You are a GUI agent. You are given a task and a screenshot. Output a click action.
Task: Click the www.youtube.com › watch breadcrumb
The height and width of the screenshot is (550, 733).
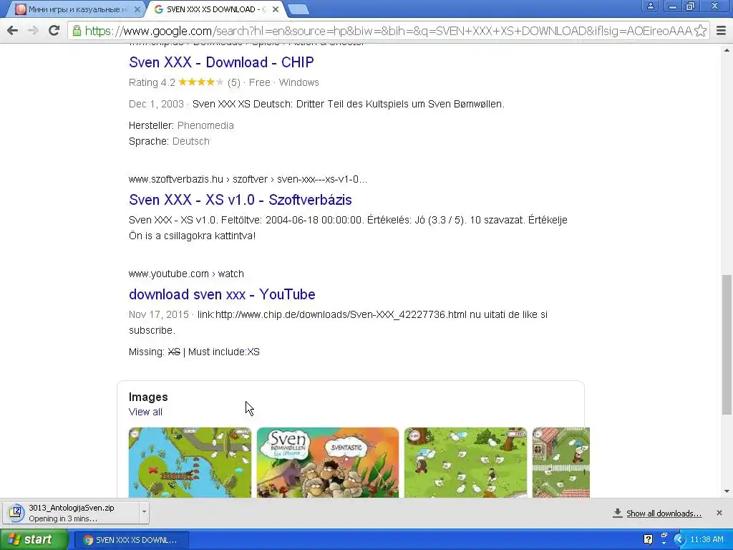pos(186,274)
